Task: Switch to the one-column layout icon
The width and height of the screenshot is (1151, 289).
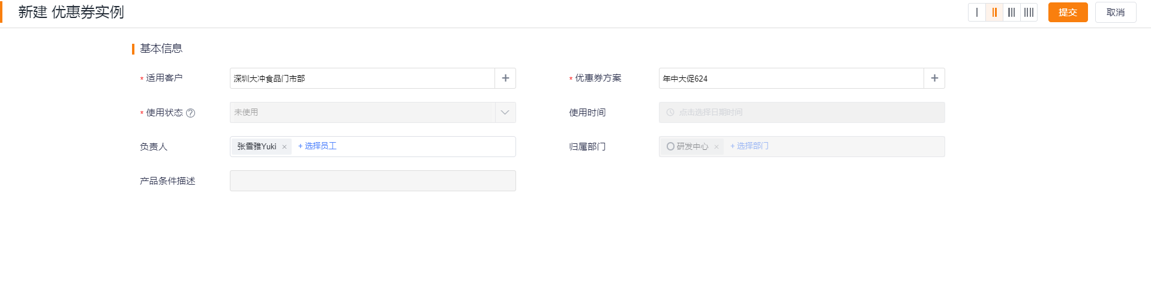Action: (x=976, y=12)
